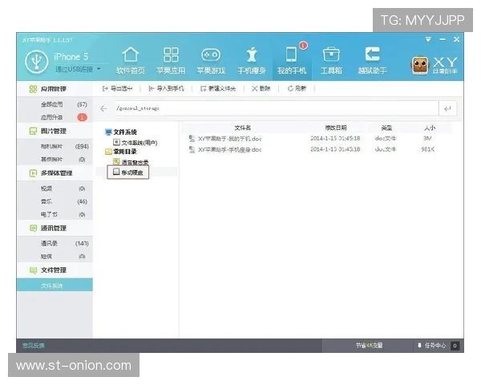Select 应用管理 section header

(55, 89)
